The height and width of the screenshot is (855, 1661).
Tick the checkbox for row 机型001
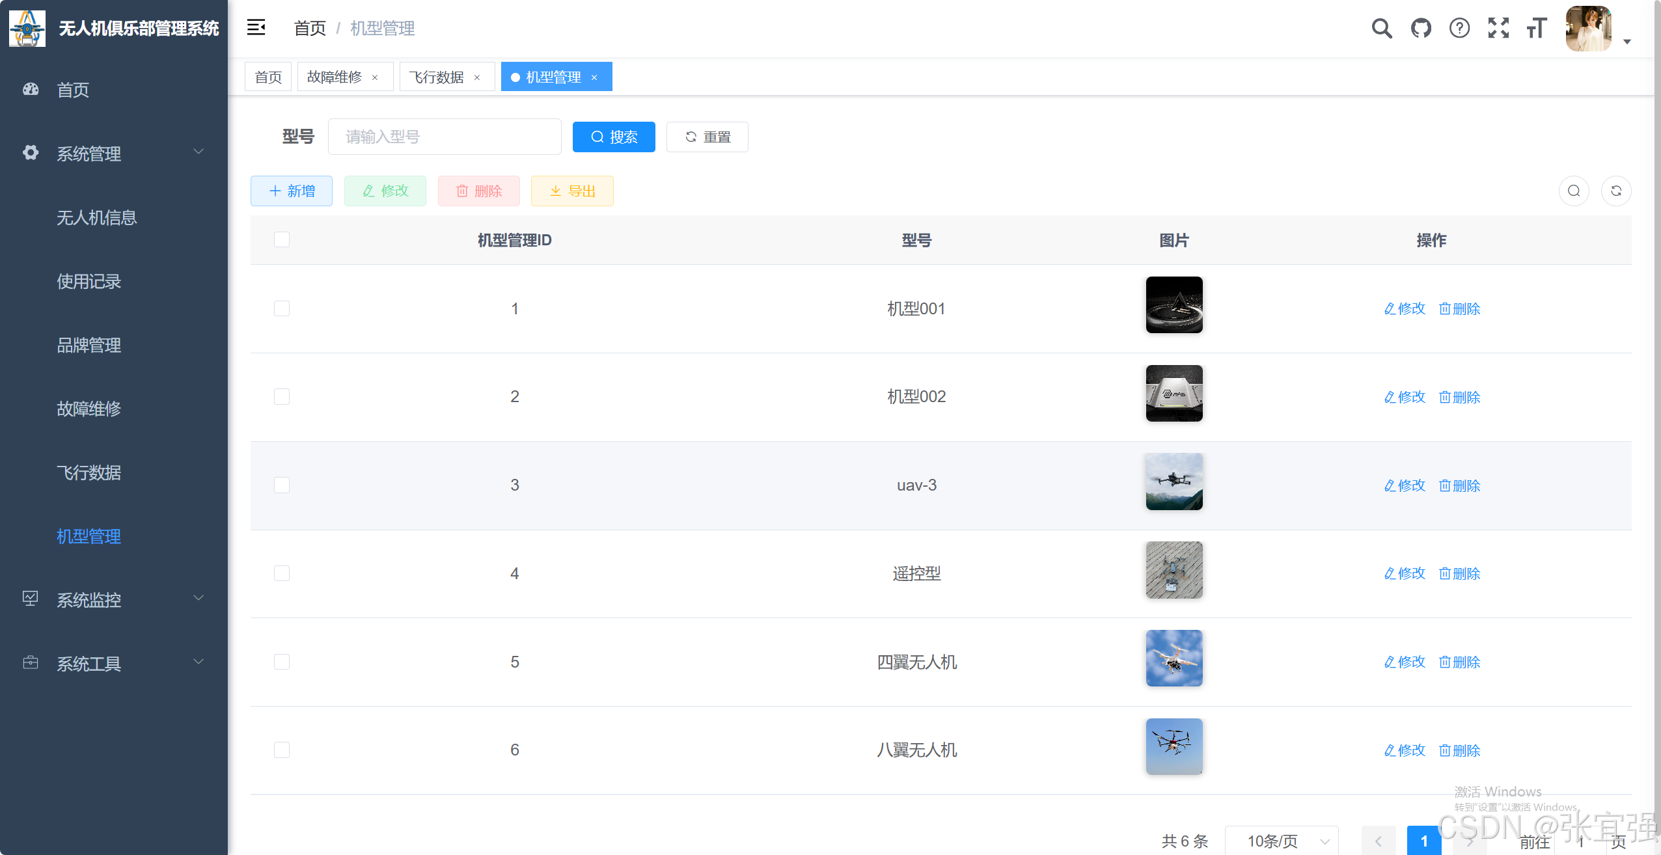(282, 308)
